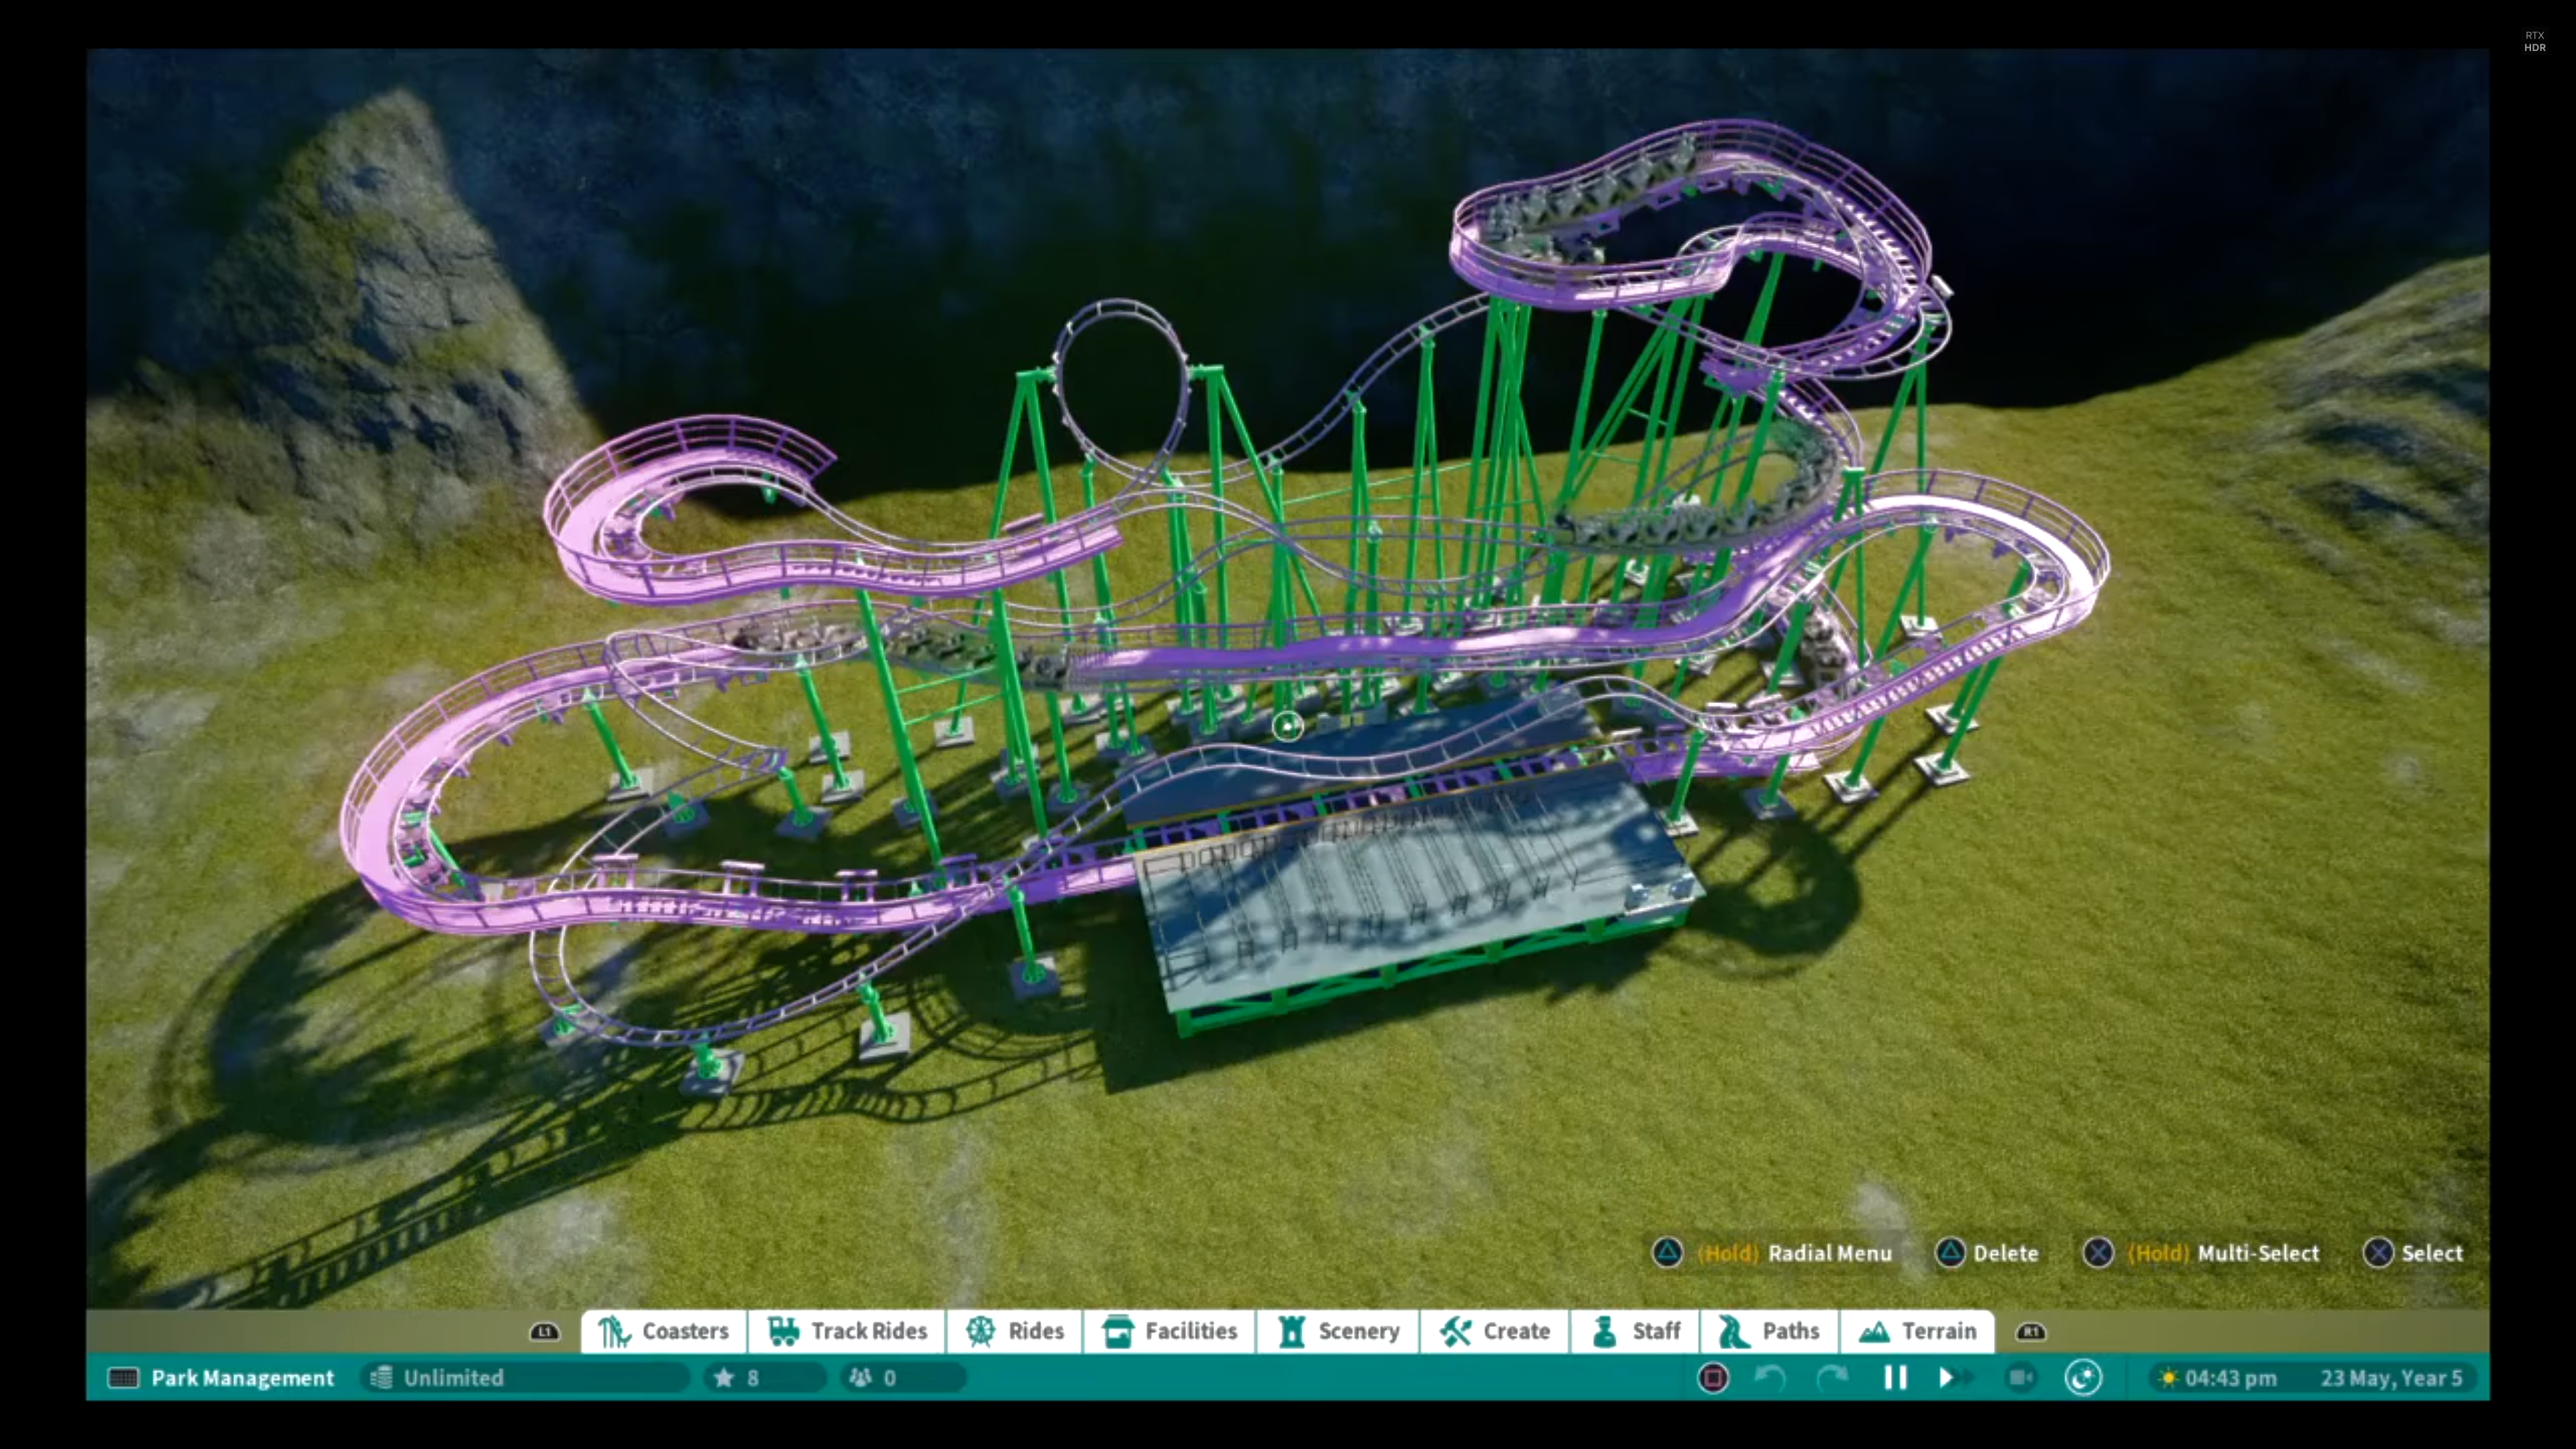This screenshot has height=1449, width=2576.
Task: Select the Rides ferris wheel icon
Action: [981, 1331]
